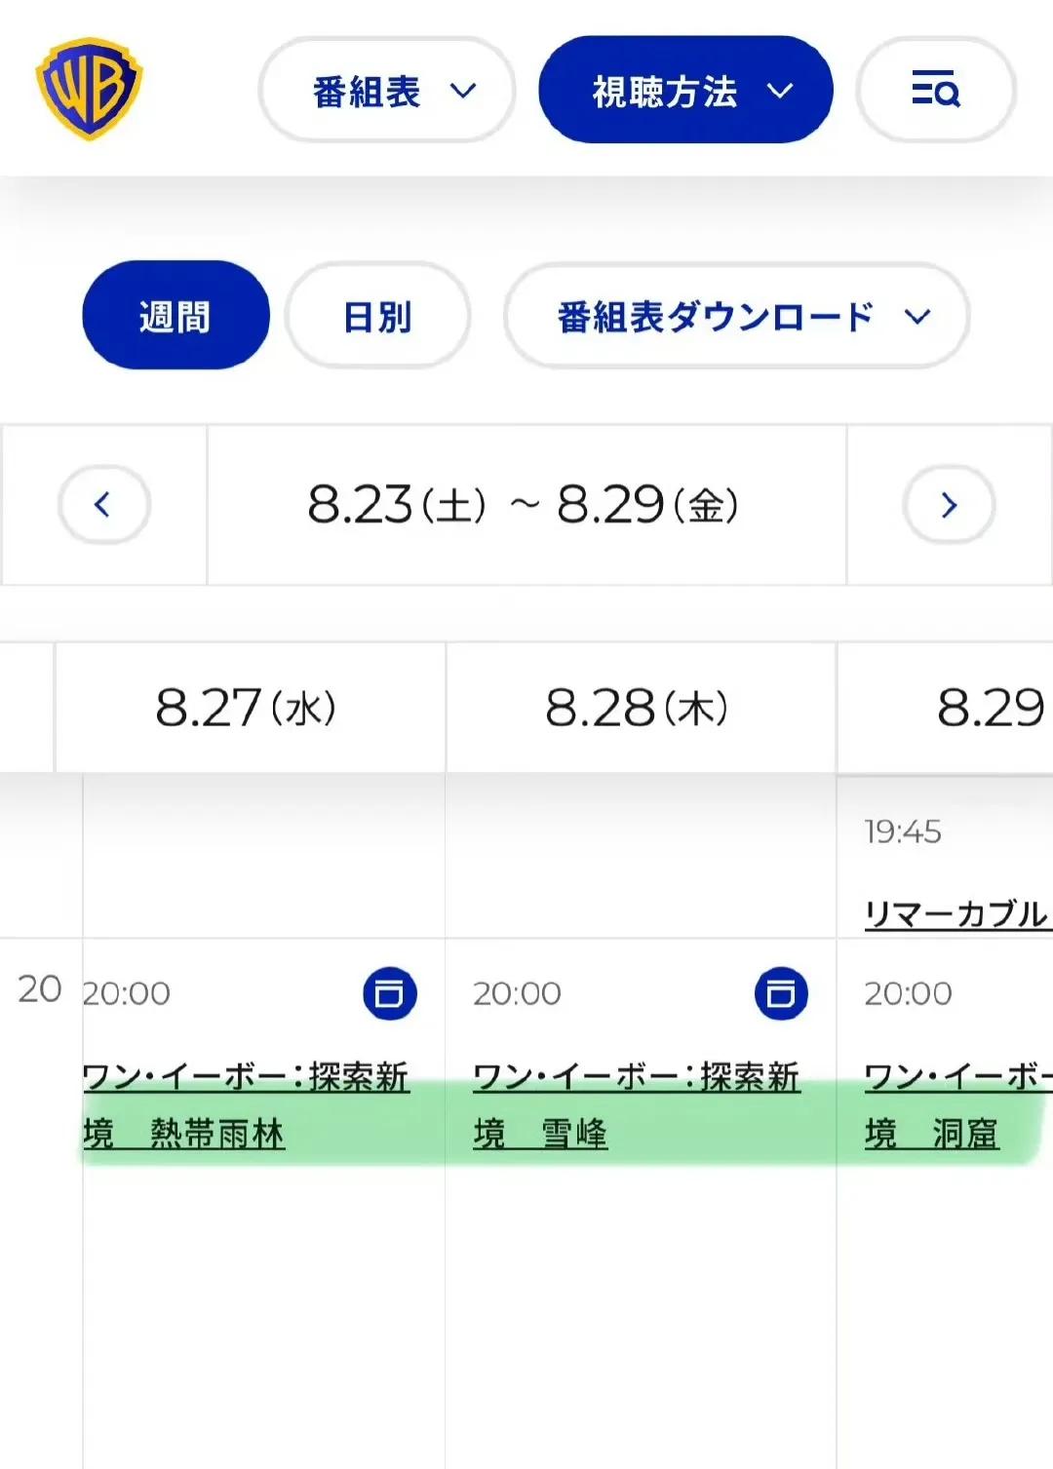The width and height of the screenshot is (1053, 1469).
Task: Go to previous week arrow
Action: [103, 504]
